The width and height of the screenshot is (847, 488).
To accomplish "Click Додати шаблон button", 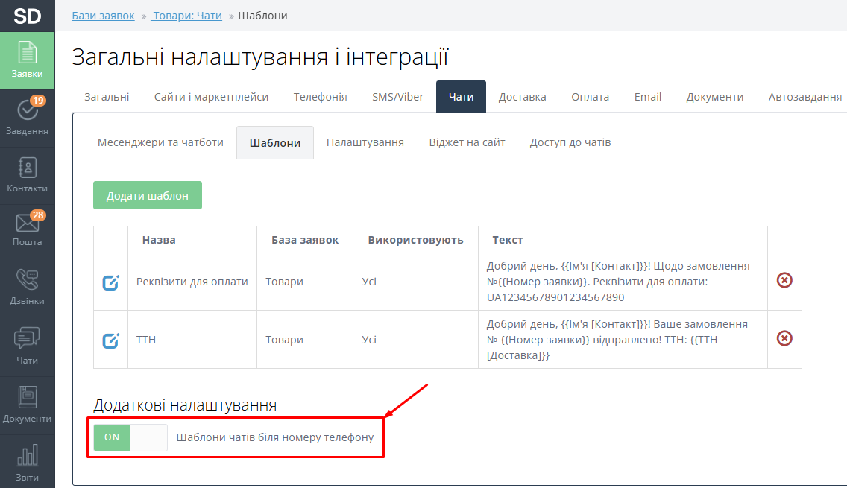I will point(147,196).
